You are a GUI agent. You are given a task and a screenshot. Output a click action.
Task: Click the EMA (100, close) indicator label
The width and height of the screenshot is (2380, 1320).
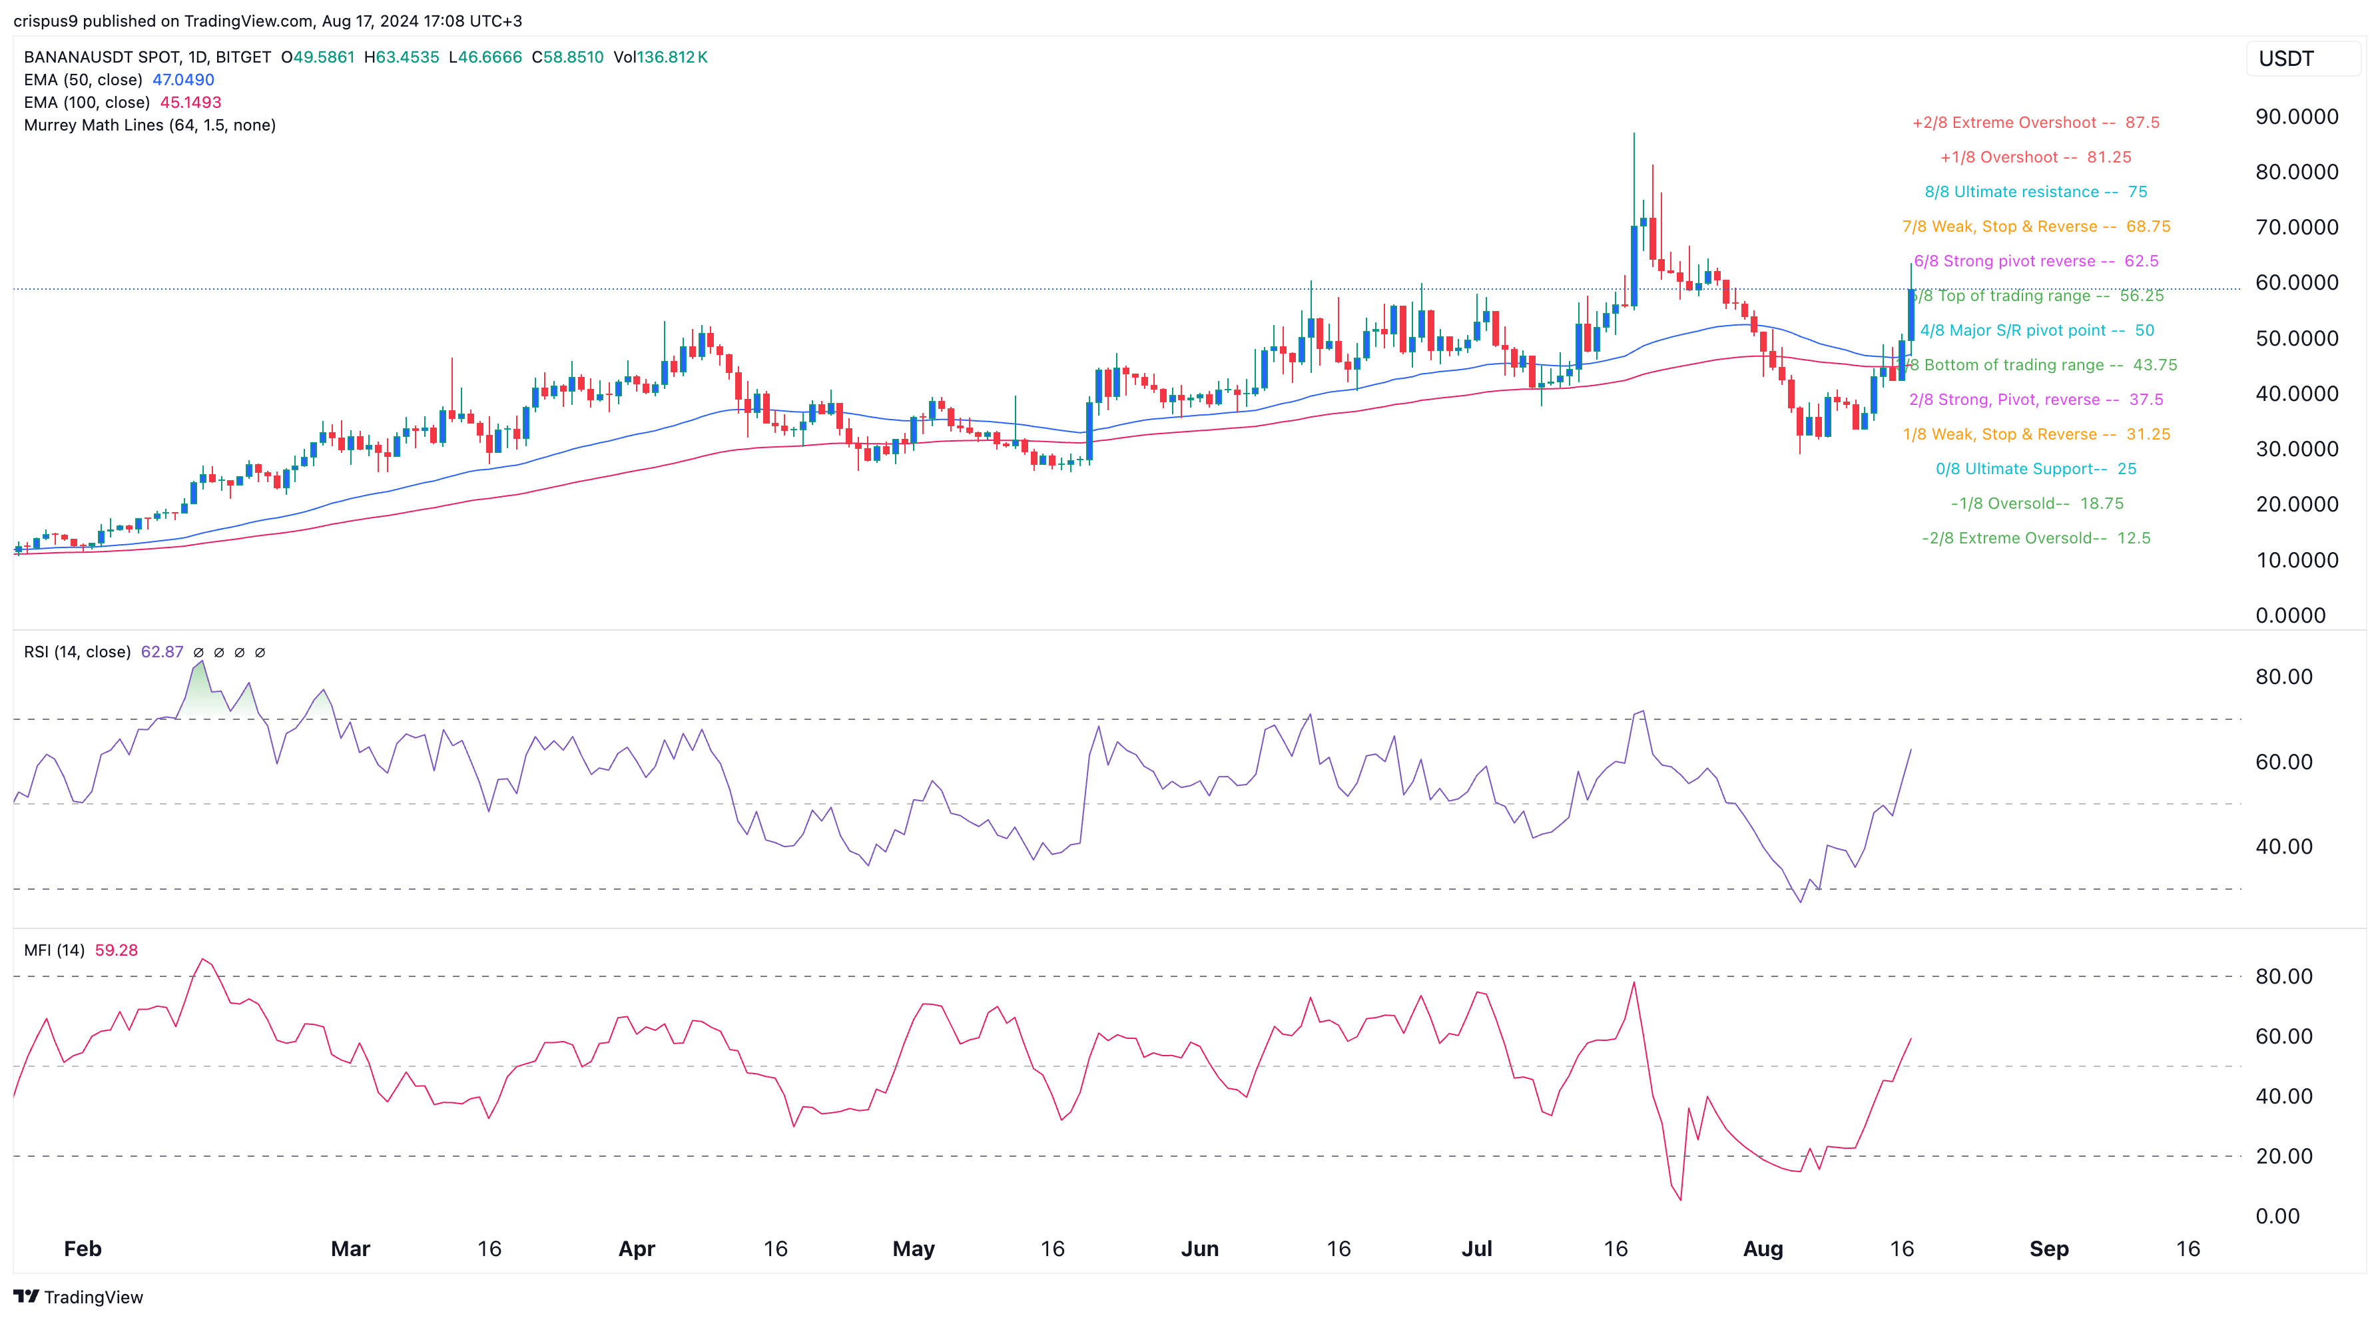[x=87, y=103]
